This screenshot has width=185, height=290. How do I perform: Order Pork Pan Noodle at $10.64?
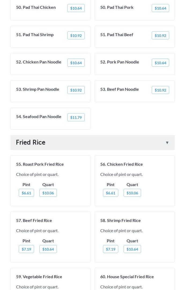tap(160, 63)
